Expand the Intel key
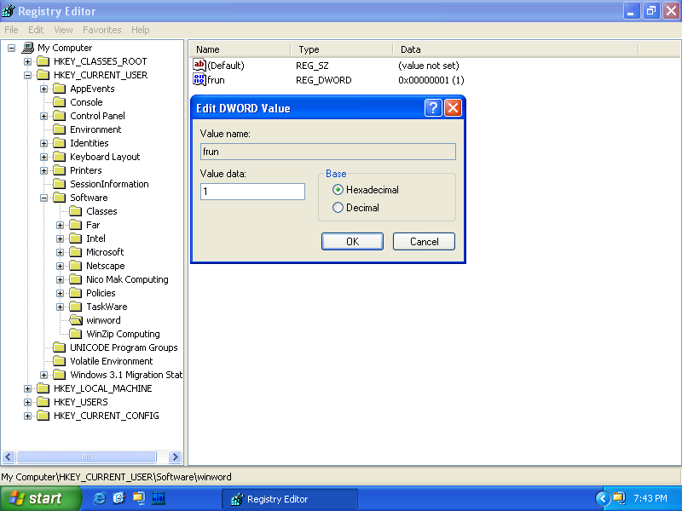Image resolution: width=682 pixels, height=511 pixels. click(60, 238)
